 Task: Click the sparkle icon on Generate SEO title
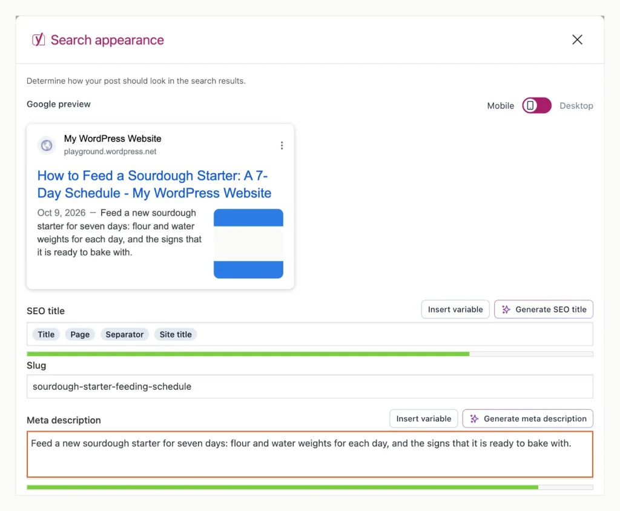tap(506, 309)
